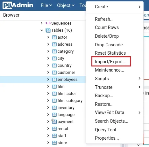Choose Delete/Drop from context menu

coord(115,36)
